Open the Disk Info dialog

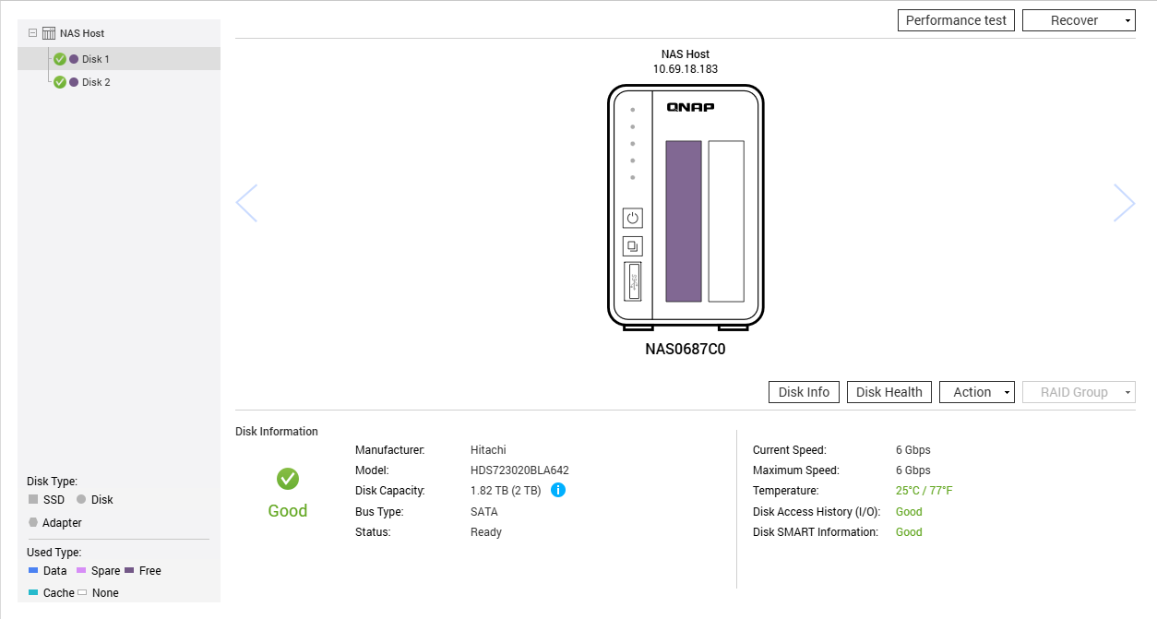pyautogui.click(x=804, y=392)
